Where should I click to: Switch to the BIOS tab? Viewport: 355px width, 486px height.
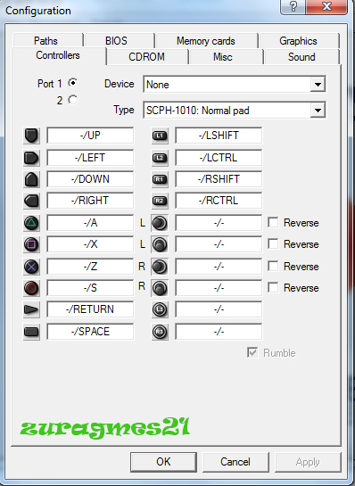[120, 41]
